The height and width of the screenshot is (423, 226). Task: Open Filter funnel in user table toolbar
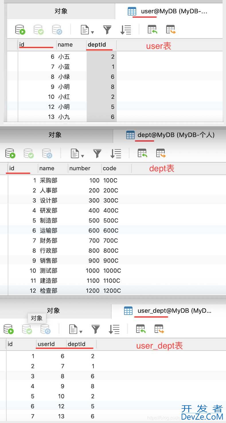click(107, 30)
